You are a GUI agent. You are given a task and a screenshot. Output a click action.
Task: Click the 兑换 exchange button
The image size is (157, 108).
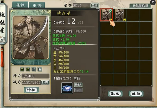click(x=95, y=5)
